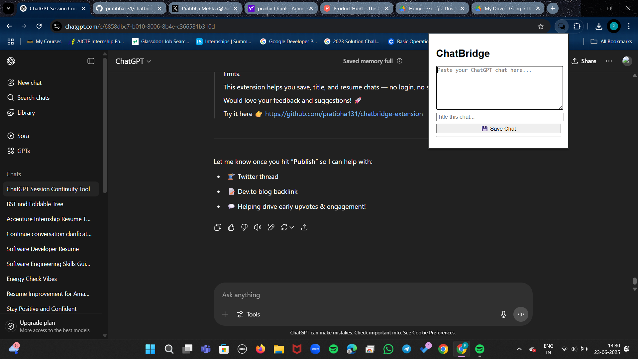The image size is (638, 359).
Task: Open the info icon next to Saved memory full
Action: (400, 61)
